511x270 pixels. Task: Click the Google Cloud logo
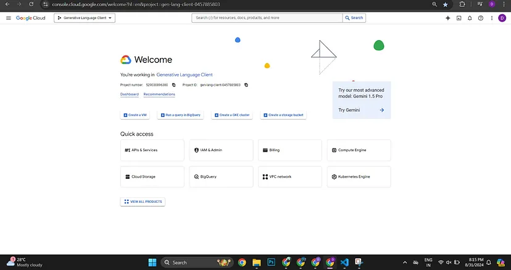pyautogui.click(x=31, y=18)
